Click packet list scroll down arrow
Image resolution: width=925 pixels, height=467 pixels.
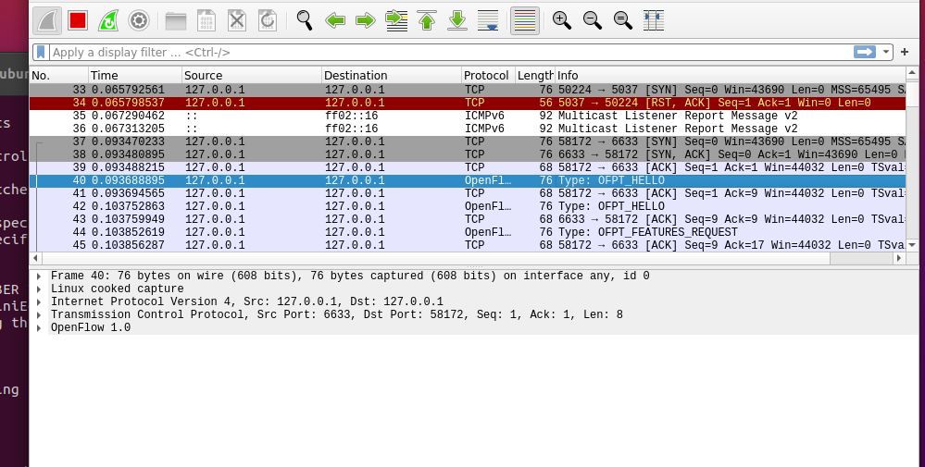point(912,245)
